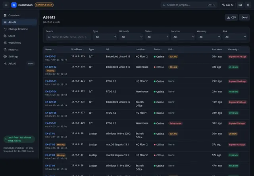Click the IslandScan IS logo icon
The image size is (254, 176).
coord(14,5)
